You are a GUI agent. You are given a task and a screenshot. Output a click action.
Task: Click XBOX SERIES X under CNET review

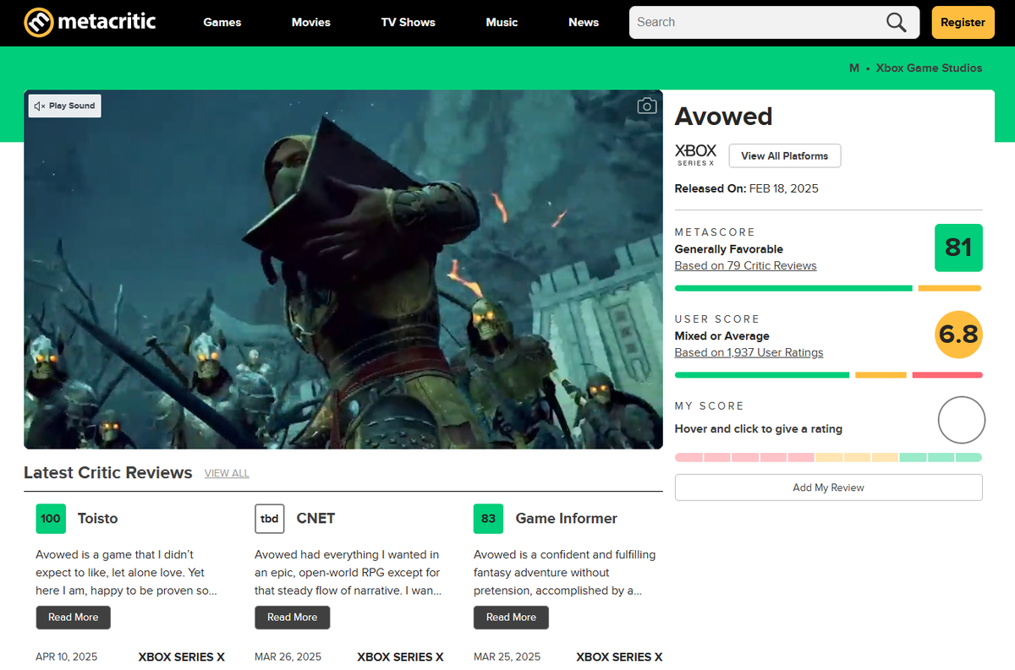click(400, 656)
